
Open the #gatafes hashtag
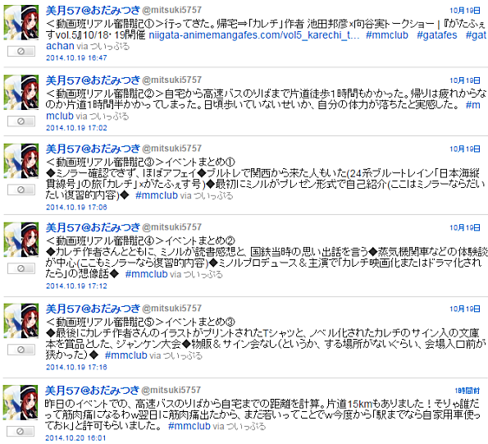pyautogui.click(x=436, y=34)
